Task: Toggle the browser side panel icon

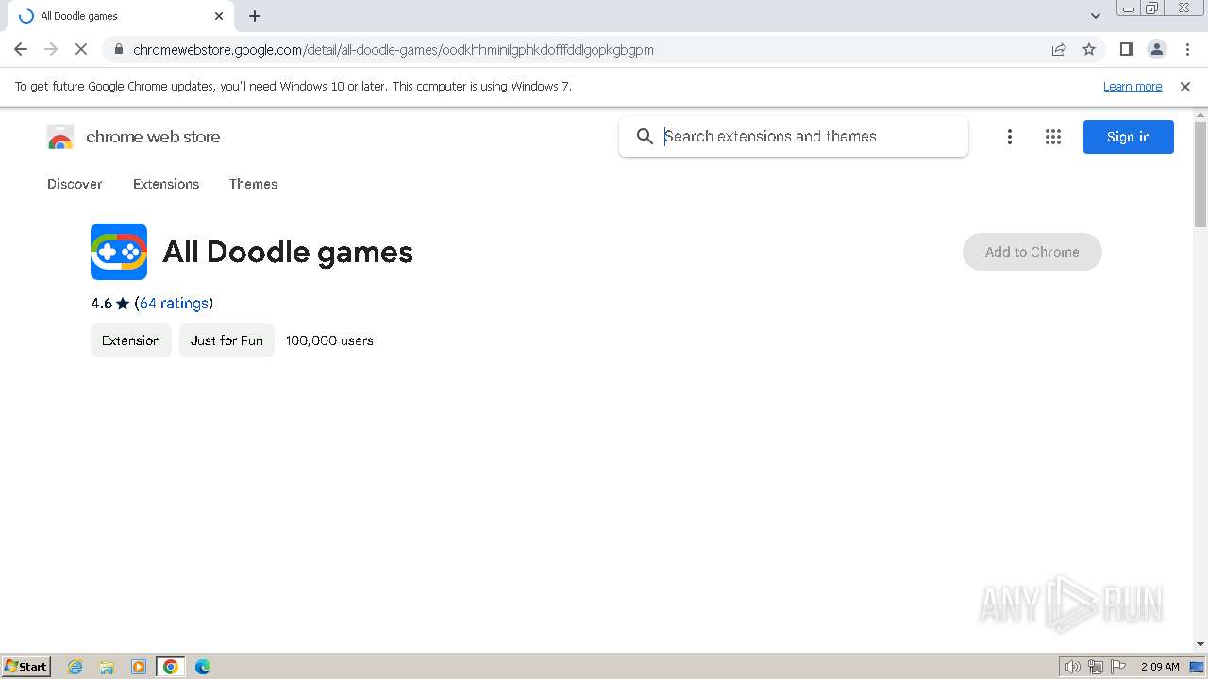Action: pyautogui.click(x=1127, y=49)
